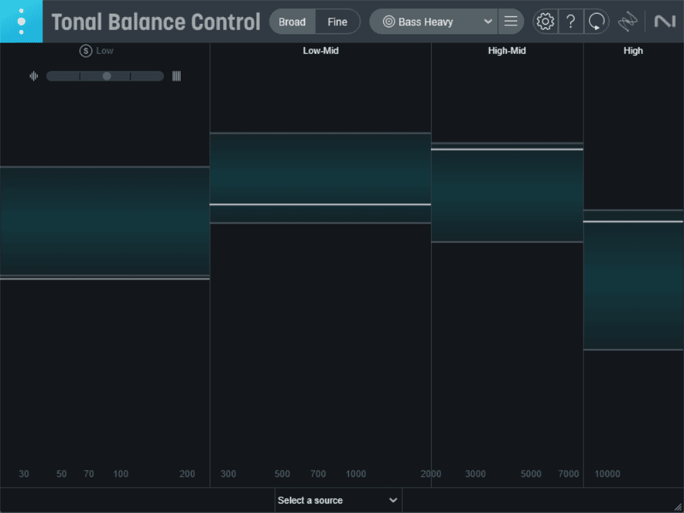
Task: Click the Native Instruments logo icon
Action: [665, 21]
